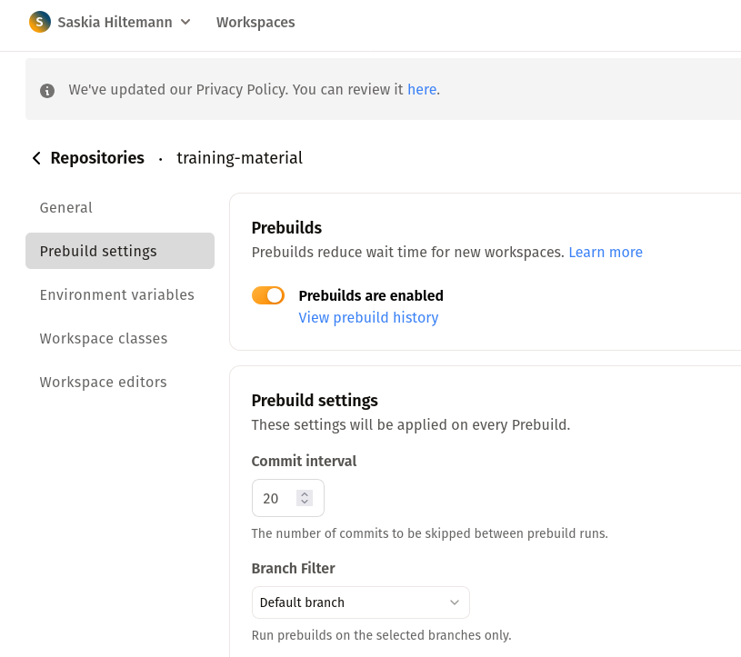The width and height of the screenshot is (741, 657).
Task: Click the user avatar icon with letter S
Action: [x=40, y=22]
